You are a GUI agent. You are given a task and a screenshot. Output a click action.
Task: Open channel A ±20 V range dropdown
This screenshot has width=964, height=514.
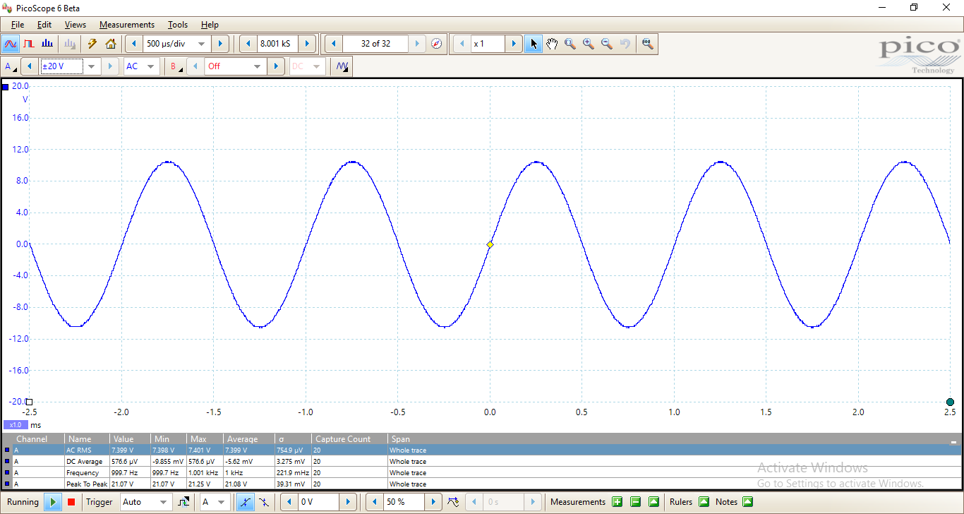tap(92, 66)
